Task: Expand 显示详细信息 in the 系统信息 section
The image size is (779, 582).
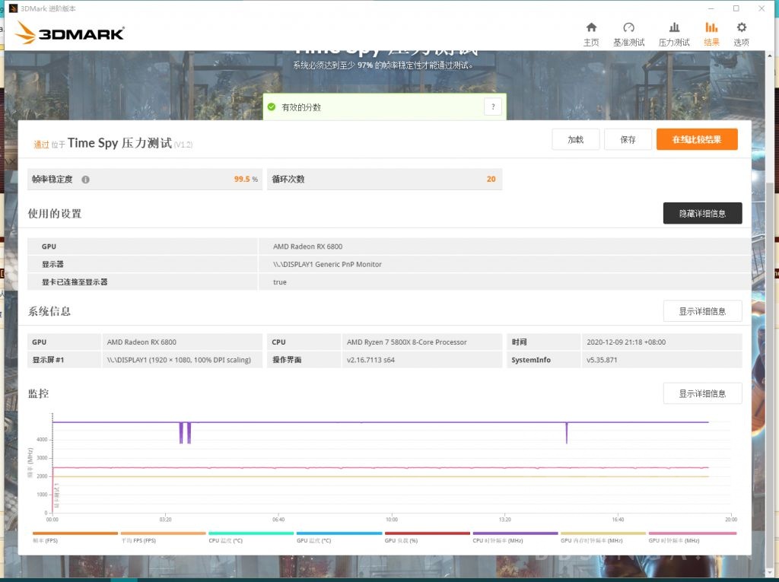Action: point(702,311)
